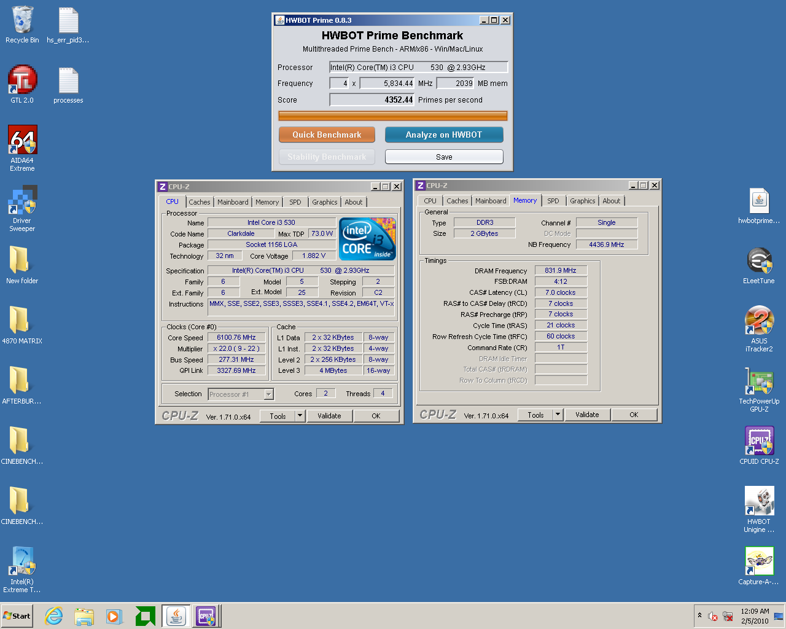Click the orange benchmark progress bar

pyautogui.click(x=393, y=115)
